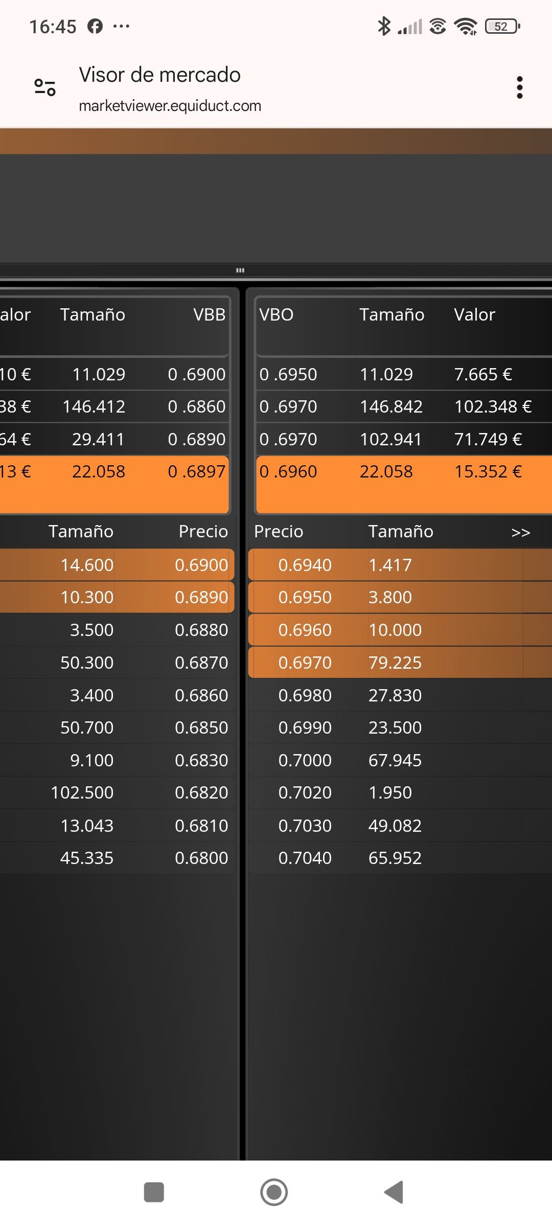Select the bid row priced 0.6900 with 14.600
Viewport: 552px width, 1227px height.
[117, 565]
